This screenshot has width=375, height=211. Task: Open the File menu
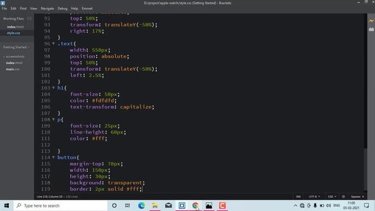click(4, 8)
